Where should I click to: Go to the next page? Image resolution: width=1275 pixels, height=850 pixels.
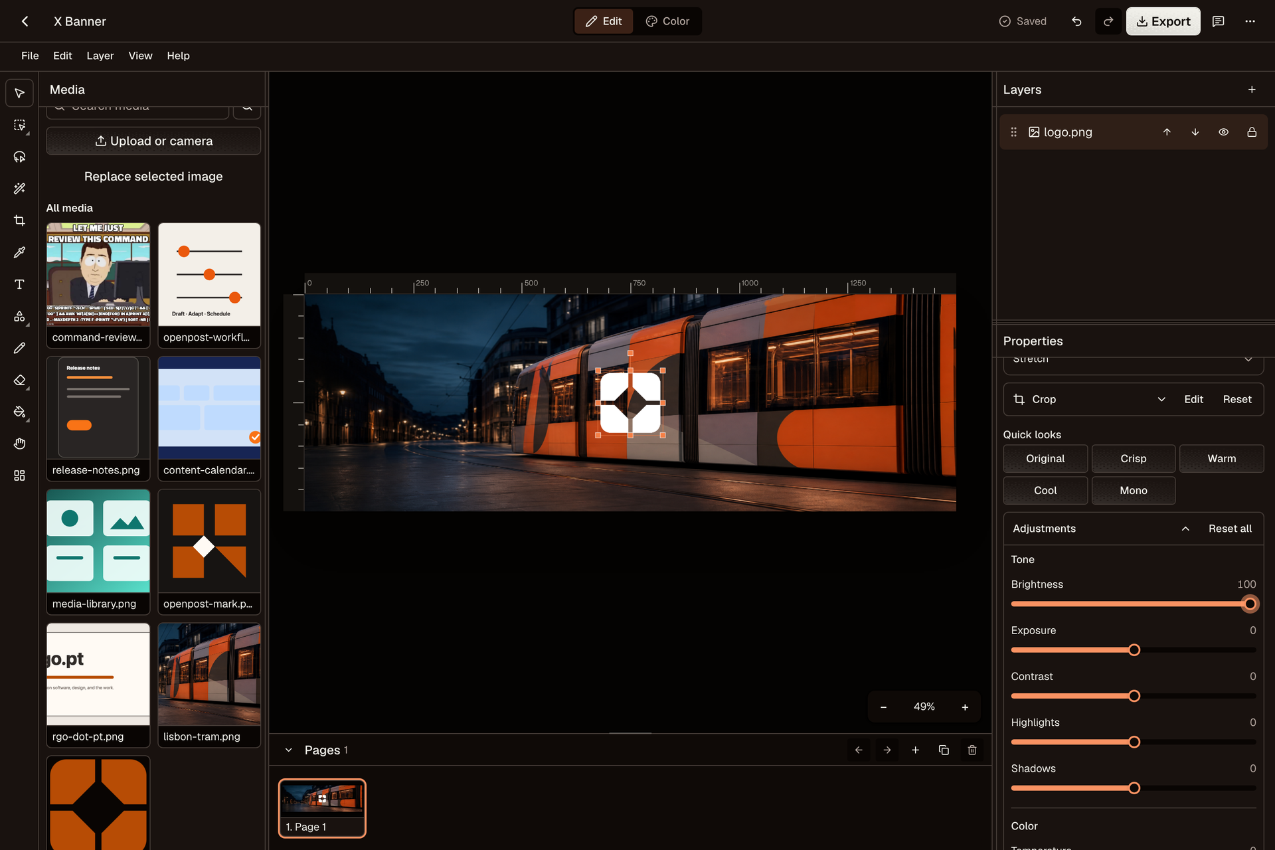point(887,750)
